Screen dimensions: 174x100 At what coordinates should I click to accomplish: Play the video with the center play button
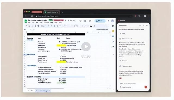point(86,46)
